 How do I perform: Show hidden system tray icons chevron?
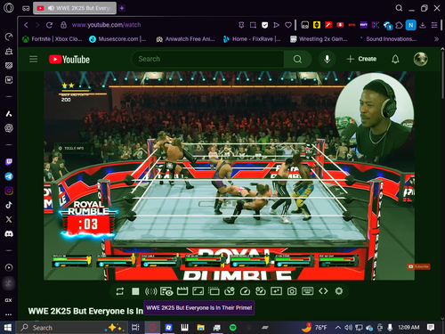point(337,328)
